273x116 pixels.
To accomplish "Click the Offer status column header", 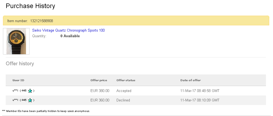I will [x=126, y=80].
